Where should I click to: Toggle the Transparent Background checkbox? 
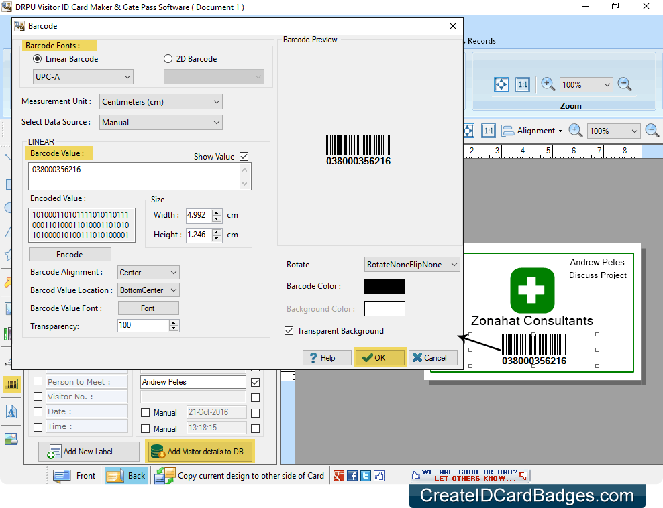point(289,330)
